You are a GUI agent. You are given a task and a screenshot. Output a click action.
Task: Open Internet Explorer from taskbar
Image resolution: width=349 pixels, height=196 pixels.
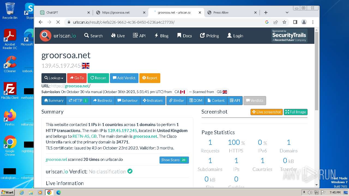click(x=22, y=192)
